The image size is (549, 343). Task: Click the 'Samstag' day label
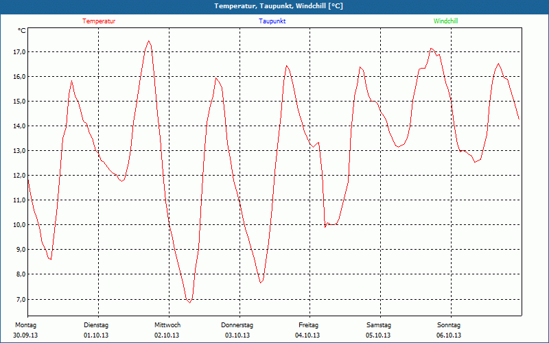pyautogui.click(x=379, y=325)
